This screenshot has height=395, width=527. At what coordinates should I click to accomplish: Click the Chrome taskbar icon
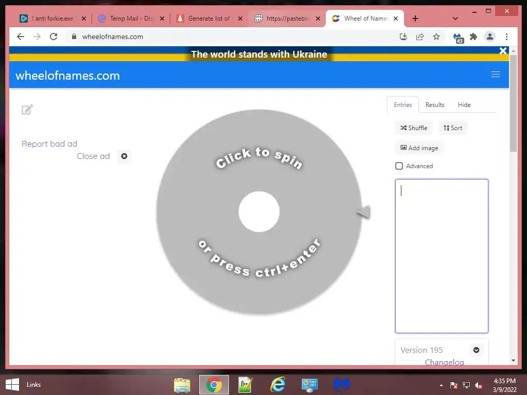coord(214,385)
